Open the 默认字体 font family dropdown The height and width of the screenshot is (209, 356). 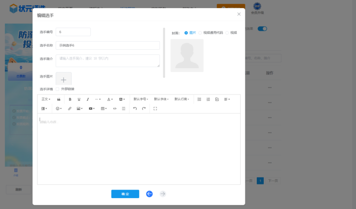tap(161, 99)
